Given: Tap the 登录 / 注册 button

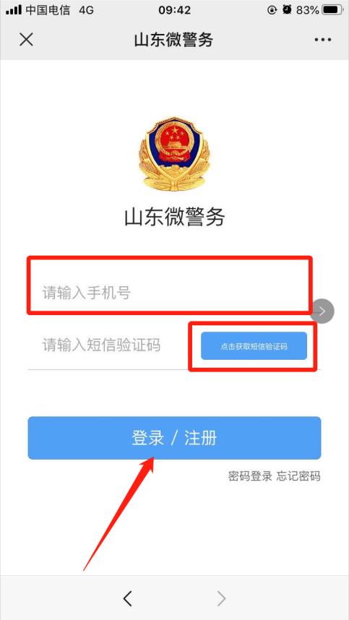Looking at the screenshot, I should click(174, 438).
